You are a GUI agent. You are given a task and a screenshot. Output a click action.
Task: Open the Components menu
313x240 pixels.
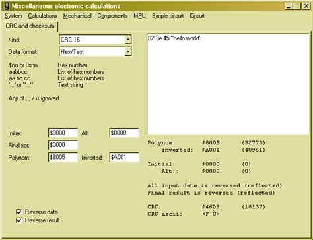pos(112,16)
